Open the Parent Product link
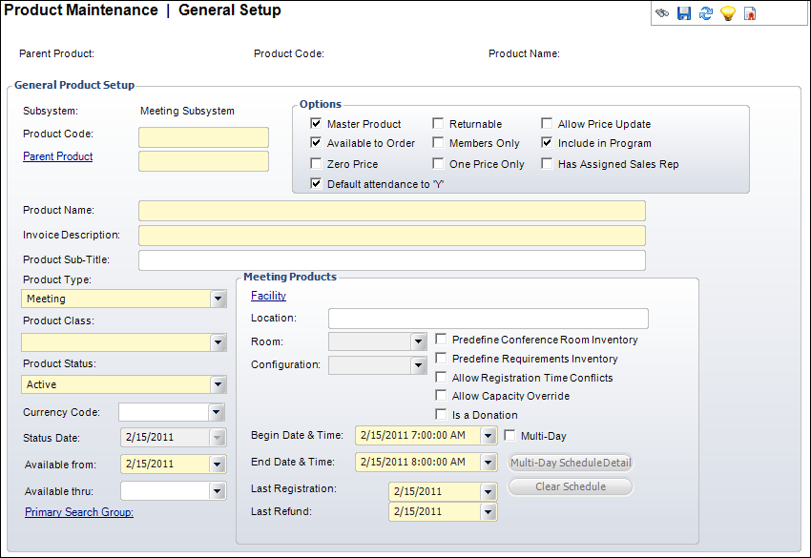 click(57, 156)
